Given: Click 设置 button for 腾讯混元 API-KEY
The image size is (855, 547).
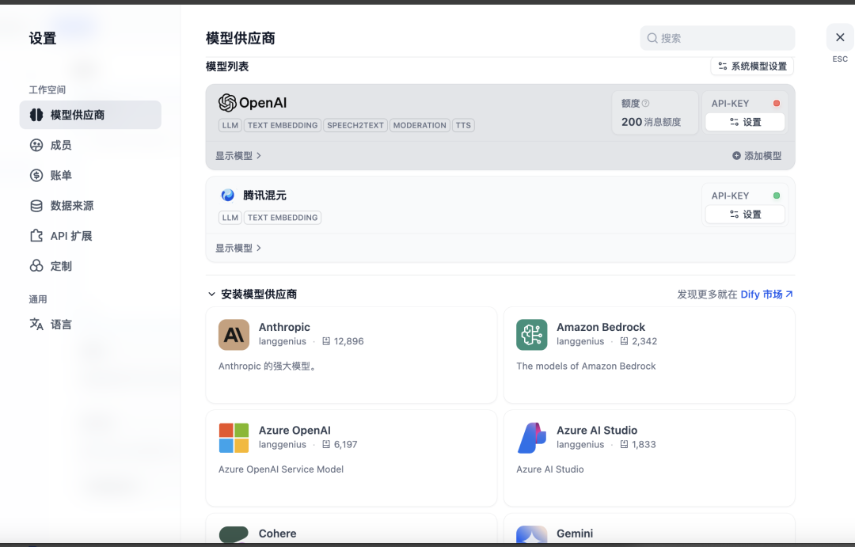Looking at the screenshot, I should (746, 215).
